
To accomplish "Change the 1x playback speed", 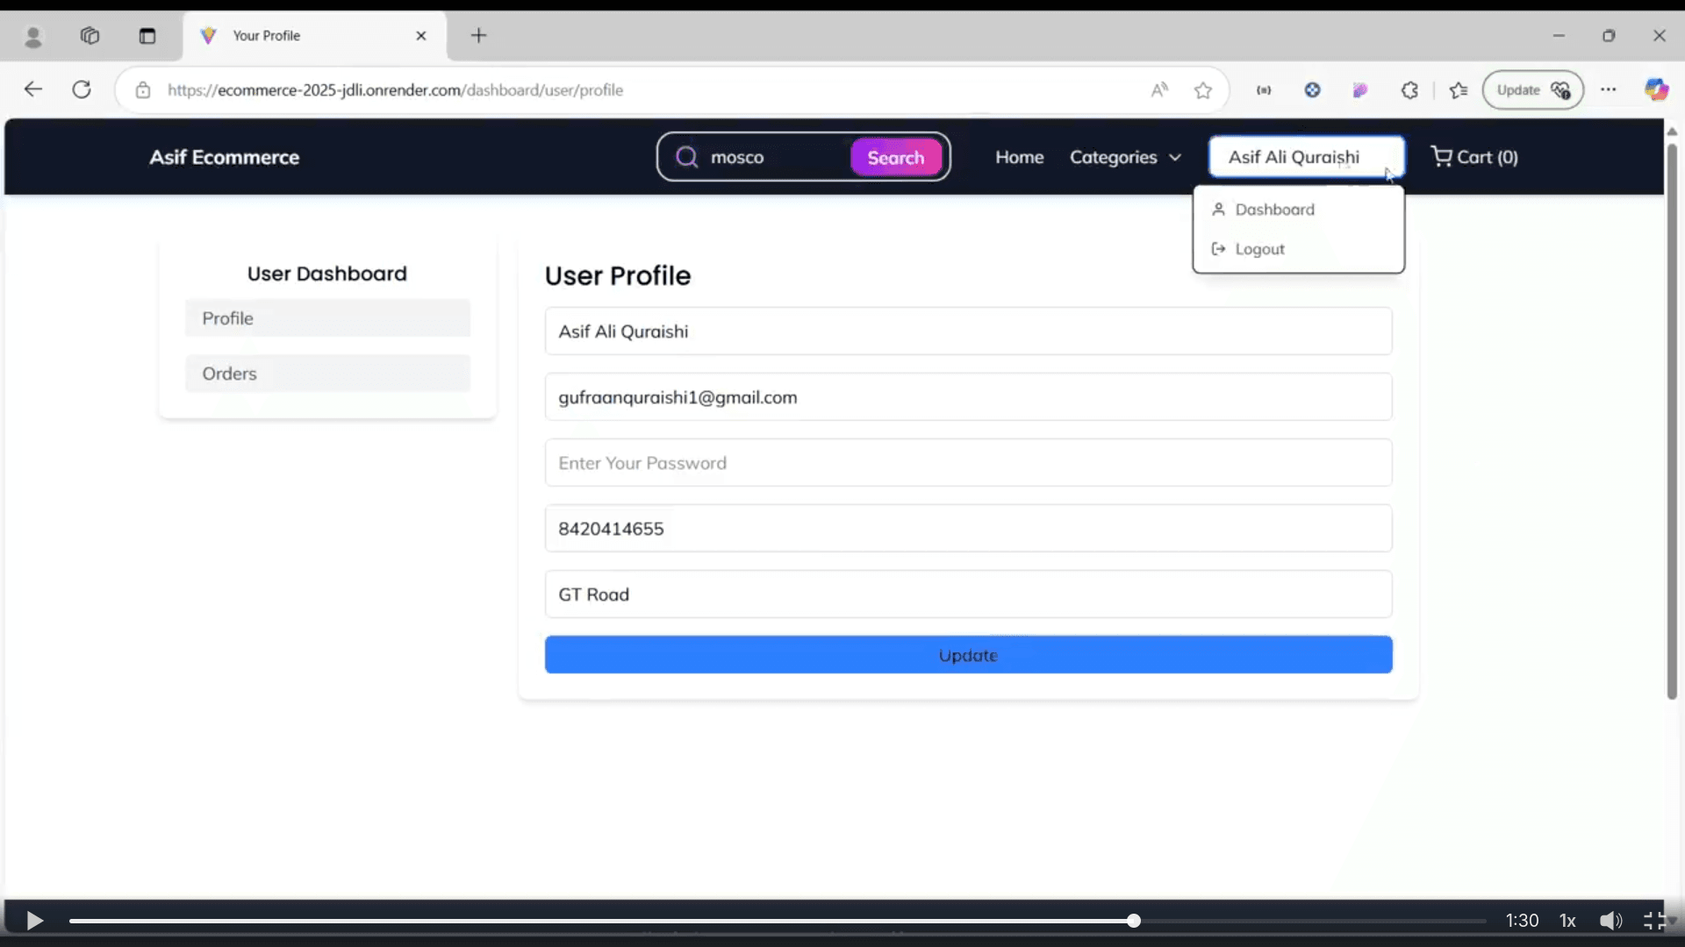I will 1567,921.
